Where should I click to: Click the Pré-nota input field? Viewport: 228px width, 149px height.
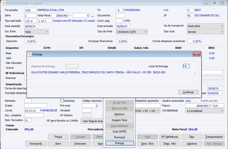tap(90, 106)
